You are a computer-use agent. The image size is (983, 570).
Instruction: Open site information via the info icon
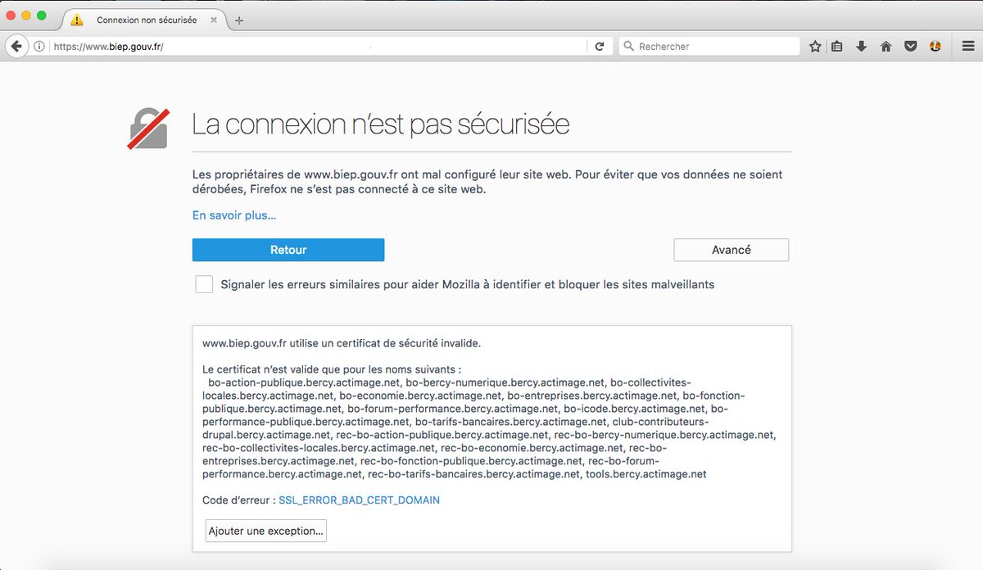(x=39, y=47)
